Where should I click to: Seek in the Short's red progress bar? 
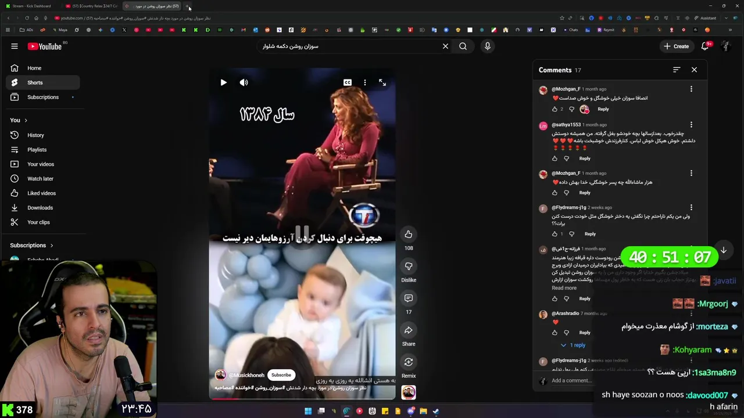pyautogui.click(x=302, y=399)
